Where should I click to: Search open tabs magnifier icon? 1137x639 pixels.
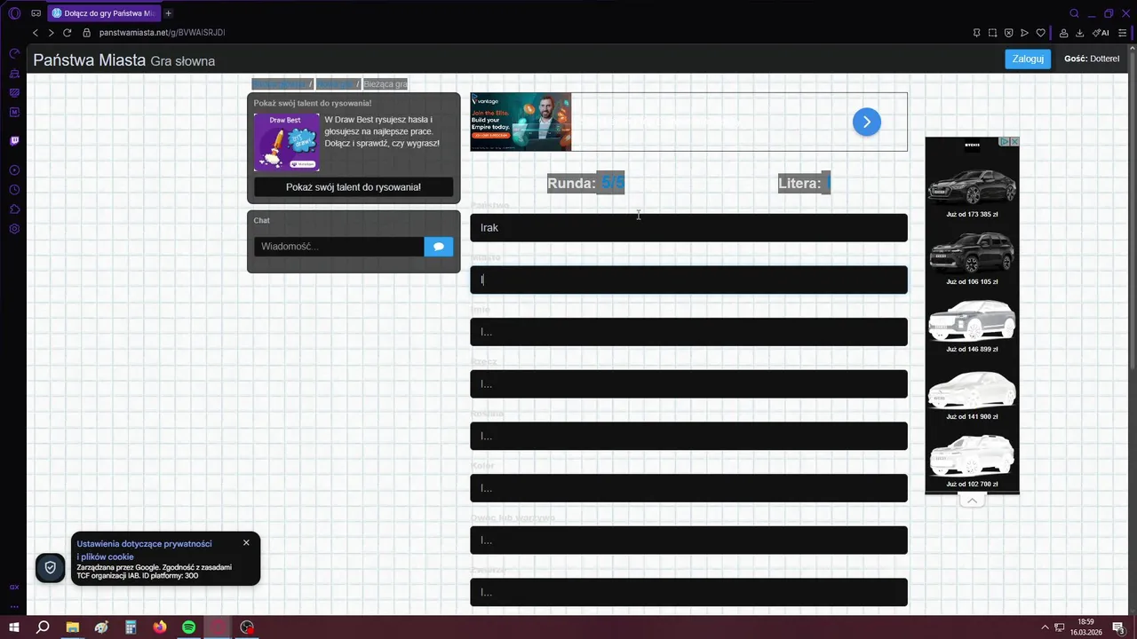(x=1074, y=13)
